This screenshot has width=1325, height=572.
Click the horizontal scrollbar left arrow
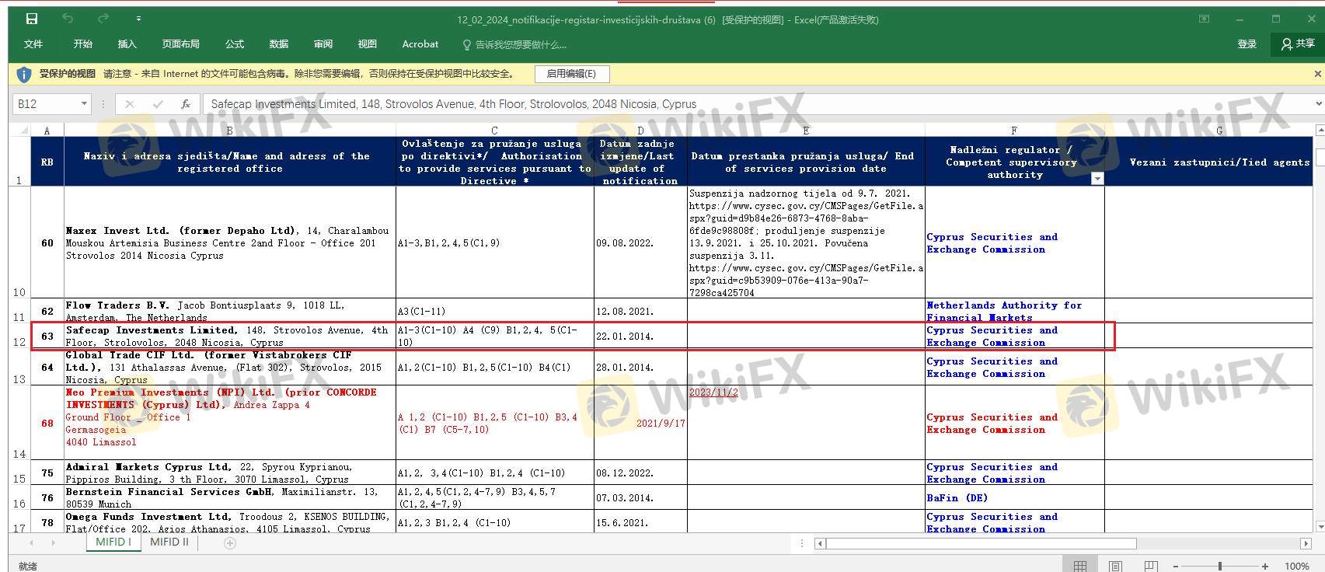pyautogui.click(x=820, y=543)
